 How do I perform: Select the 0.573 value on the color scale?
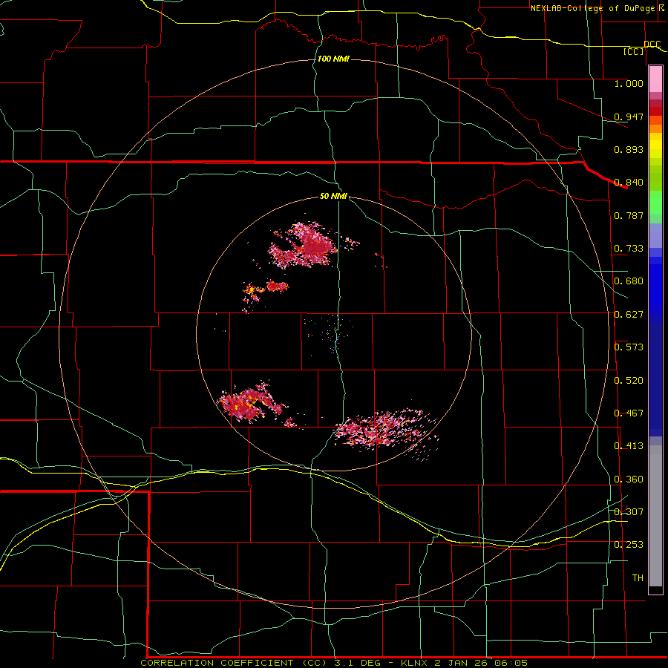click(629, 347)
